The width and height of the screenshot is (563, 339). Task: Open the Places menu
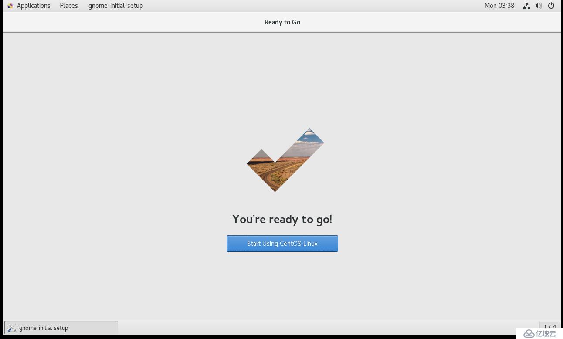point(69,6)
